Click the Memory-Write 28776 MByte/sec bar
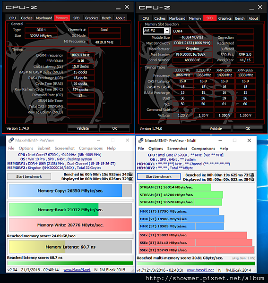 (70, 225)
